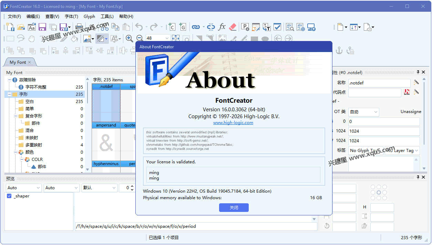Image resolution: width=432 pixels, height=245 pixels.
Task: Click the empty 代码点 input field
Action: tap(375, 92)
